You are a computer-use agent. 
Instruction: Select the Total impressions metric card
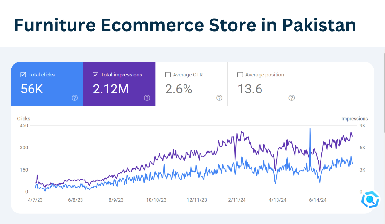[119, 84]
